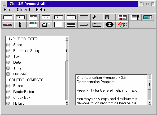157x115 pixels.
Task: Click the text 'Press <F1> for General Help information'
Action: click(108, 90)
